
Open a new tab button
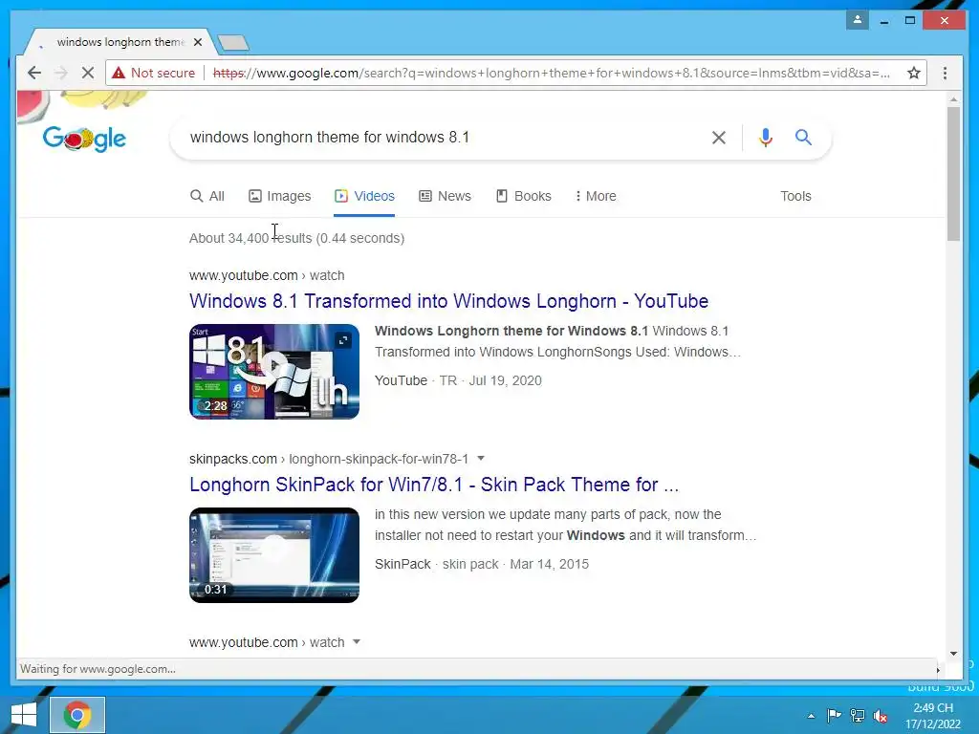pos(233,42)
